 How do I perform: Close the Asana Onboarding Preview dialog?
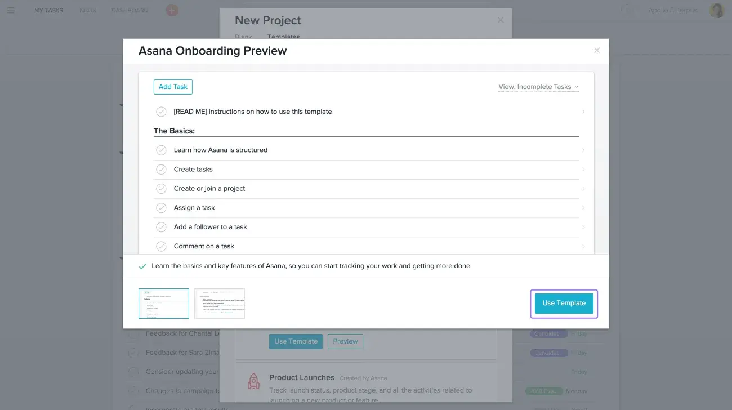pos(597,50)
